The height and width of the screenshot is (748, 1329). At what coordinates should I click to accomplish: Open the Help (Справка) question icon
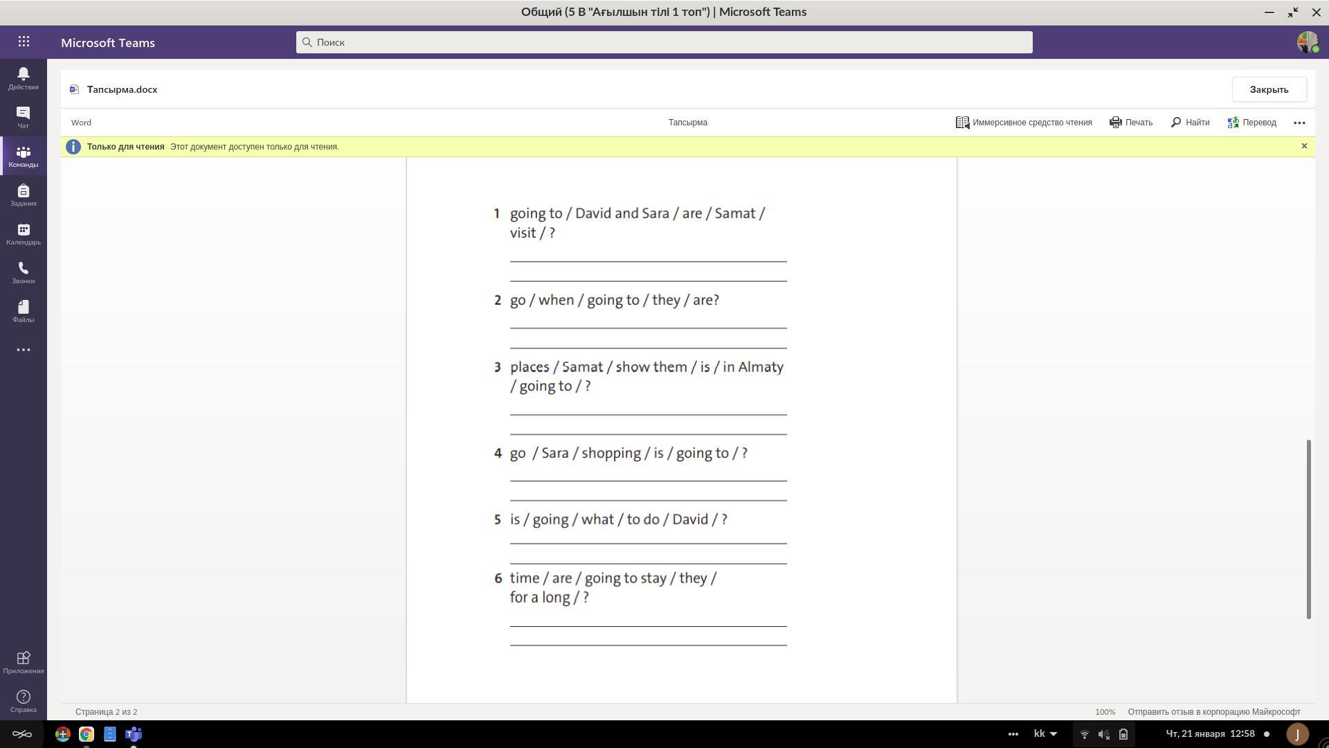pyautogui.click(x=23, y=700)
